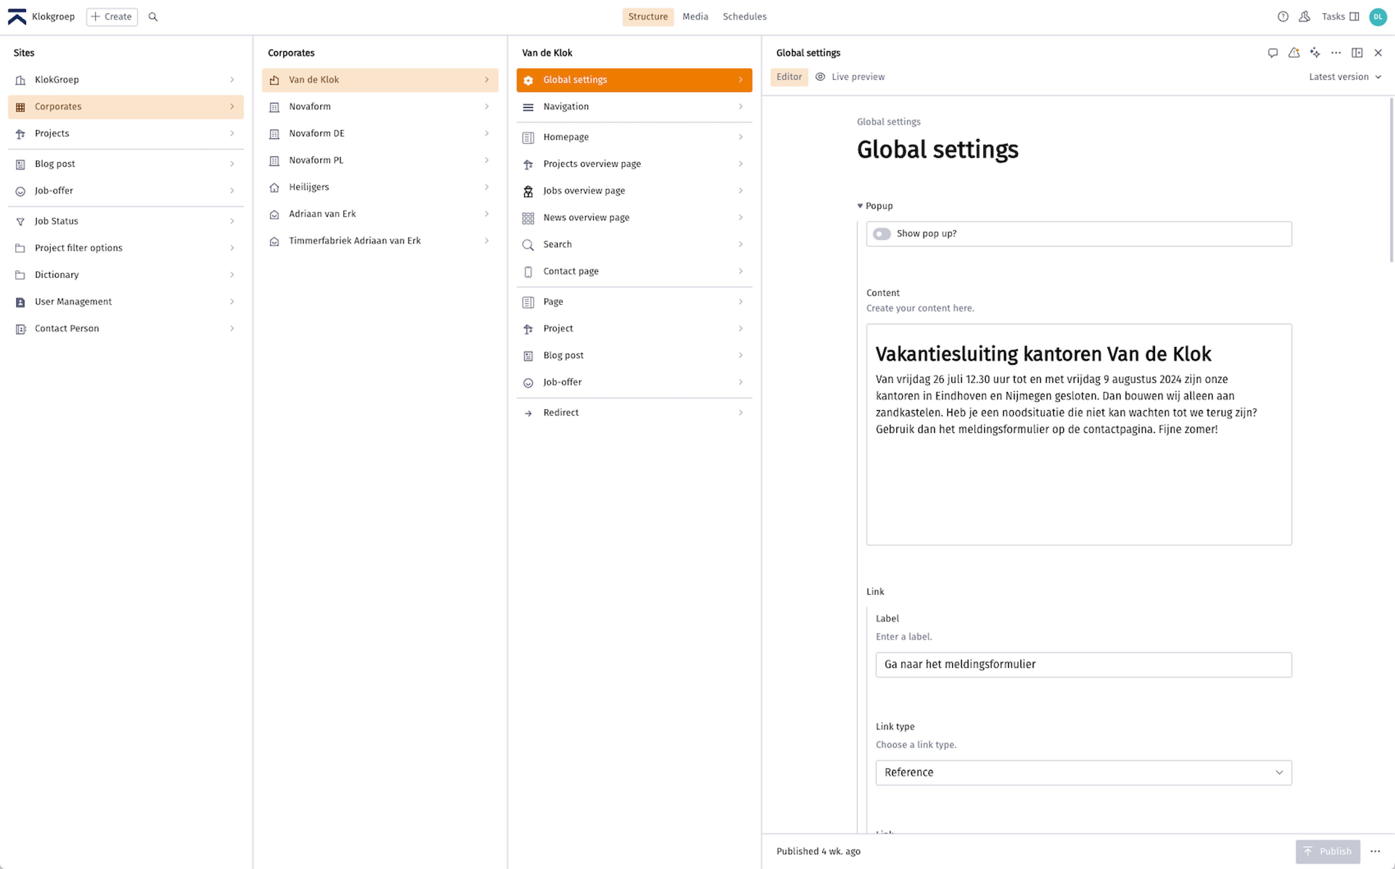
Task: Open the Latest version dropdown
Action: 1345,77
